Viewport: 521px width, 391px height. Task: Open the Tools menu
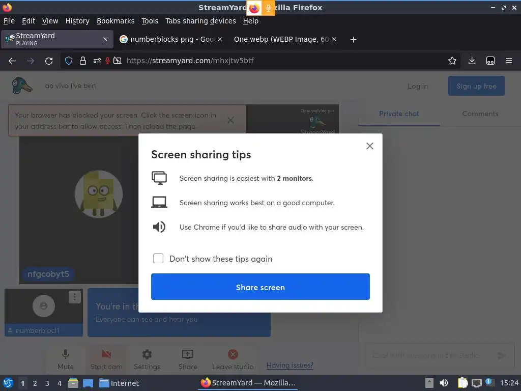pos(150,21)
